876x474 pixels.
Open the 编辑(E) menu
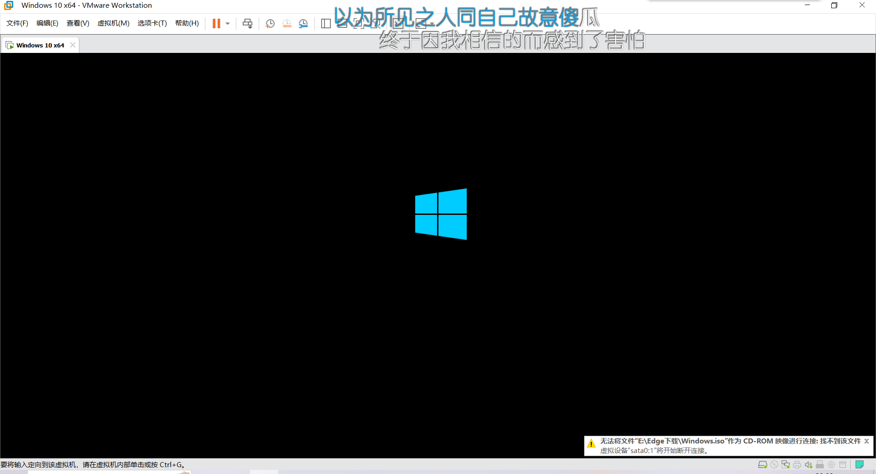[x=47, y=23]
